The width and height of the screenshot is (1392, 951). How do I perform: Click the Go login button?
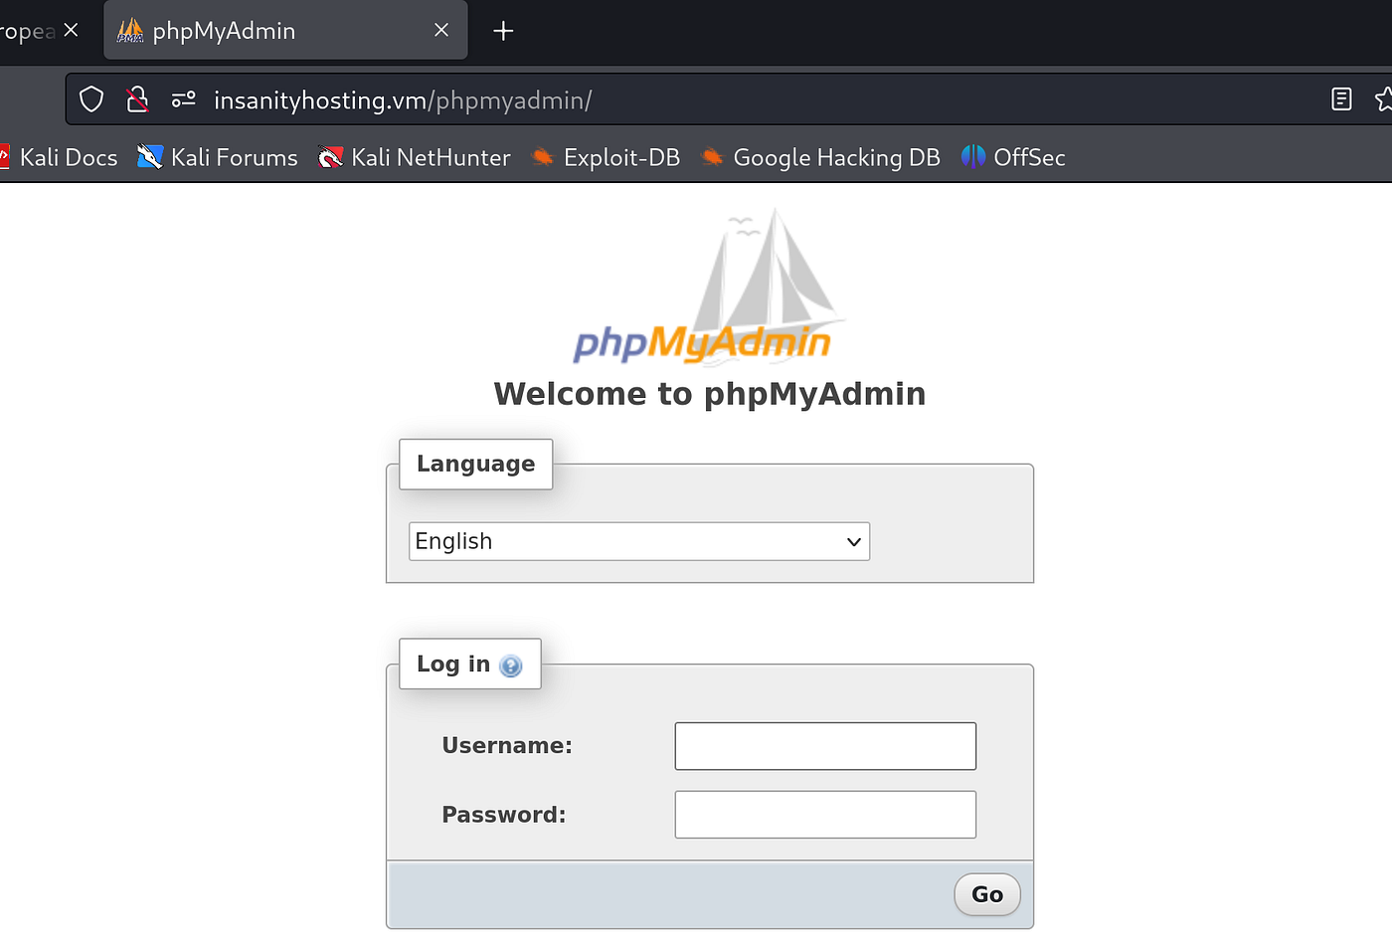coord(987,894)
